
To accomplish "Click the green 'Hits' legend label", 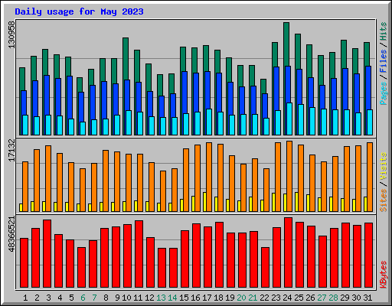I will [x=384, y=31].
